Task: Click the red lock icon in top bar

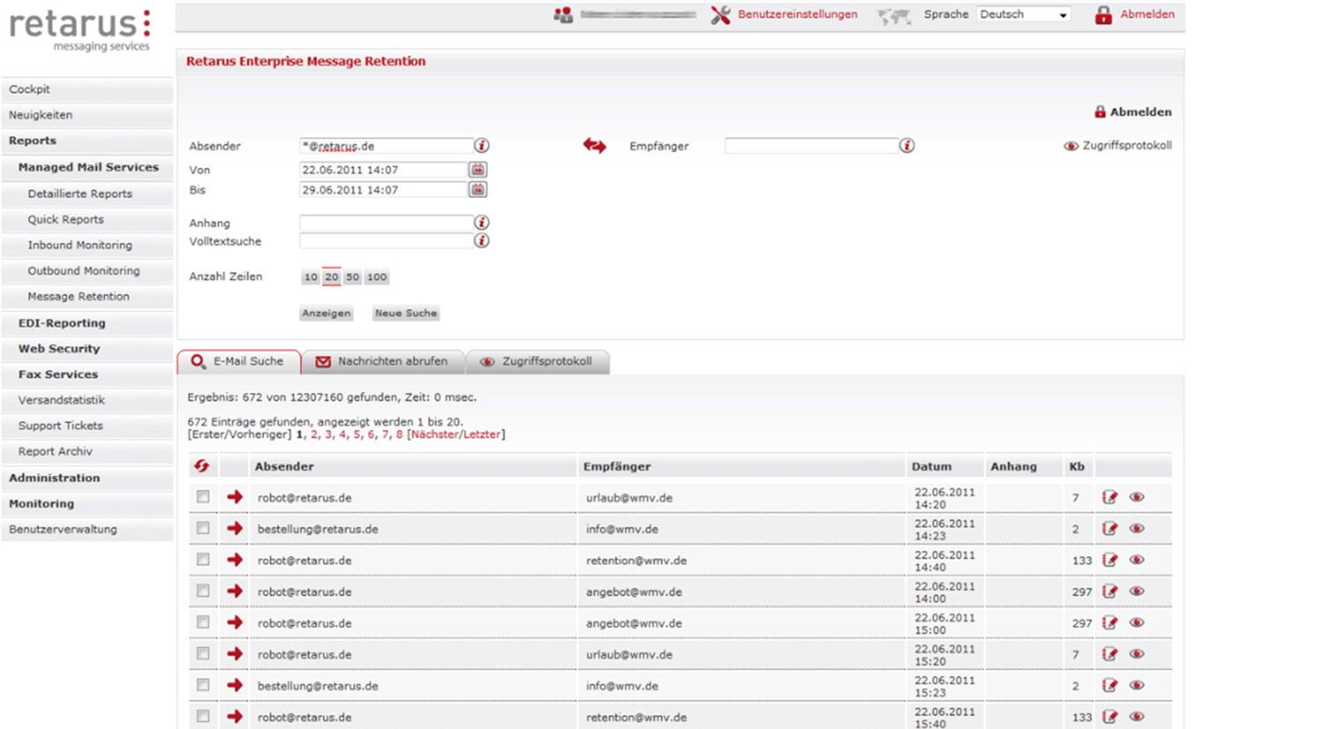Action: 1103,15
